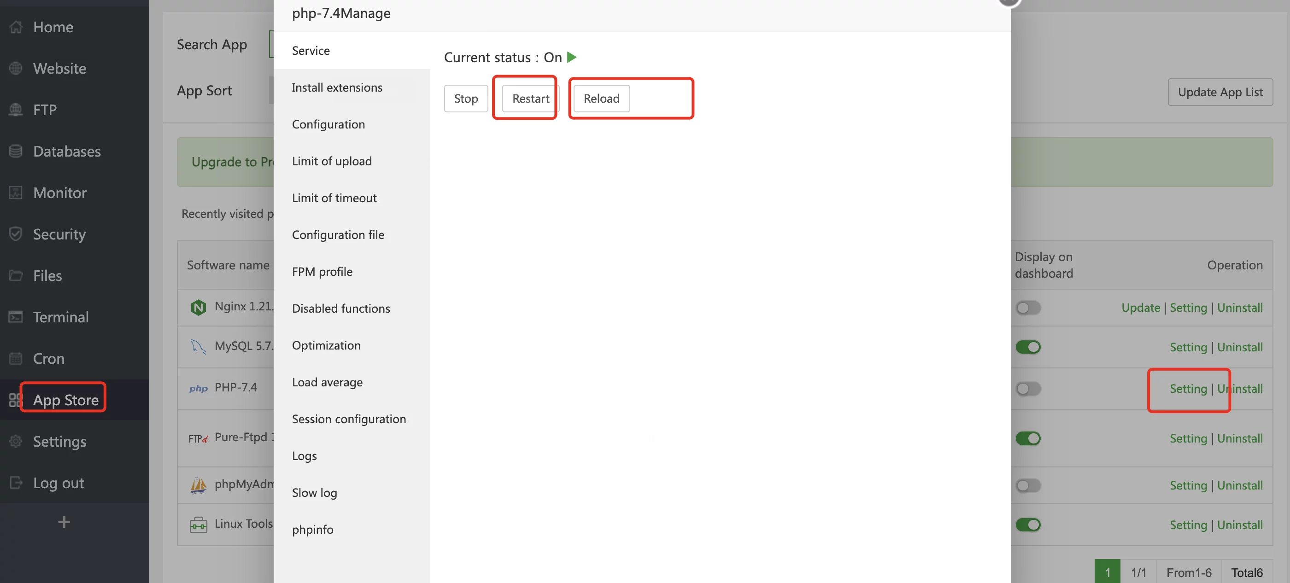The width and height of the screenshot is (1290, 583).
Task: Click the Monitor chart icon
Action: [x=16, y=192]
